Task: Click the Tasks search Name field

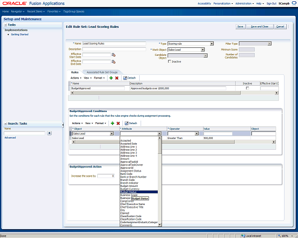Action: click(25, 133)
